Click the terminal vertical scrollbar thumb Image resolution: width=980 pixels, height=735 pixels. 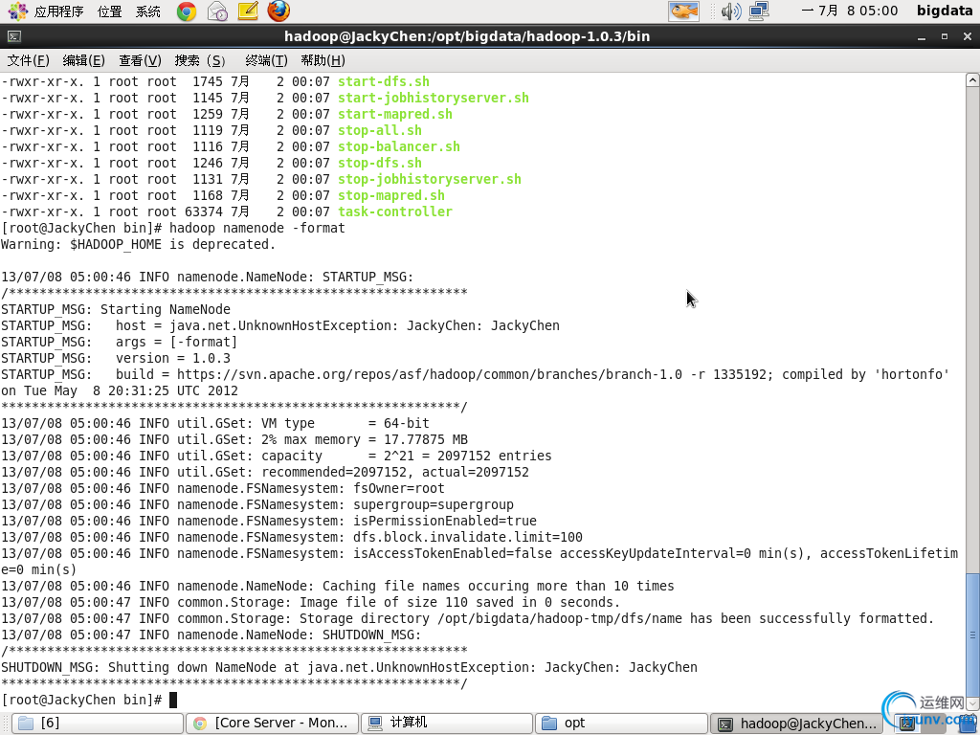[972, 635]
